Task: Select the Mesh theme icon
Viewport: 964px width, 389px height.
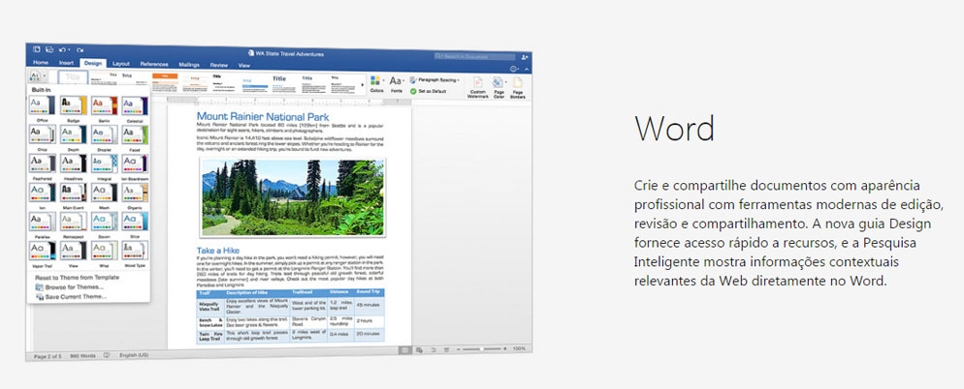Action: [x=104, y=192]
